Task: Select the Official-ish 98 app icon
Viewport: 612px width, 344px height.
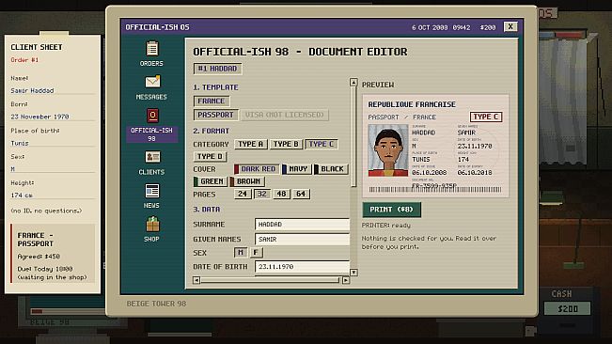Action: pyautogui.click(x=152, y=116)
